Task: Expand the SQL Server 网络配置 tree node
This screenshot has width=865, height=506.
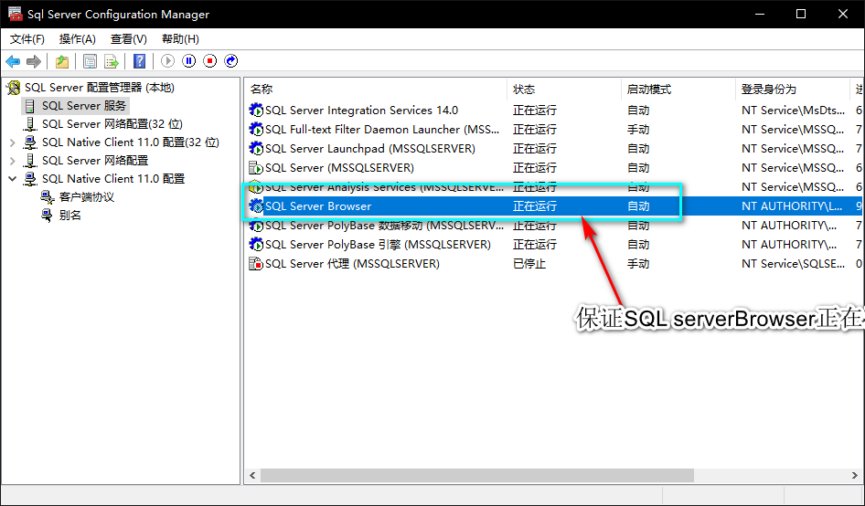Action: pyautogui.click(x=13, y=161)
